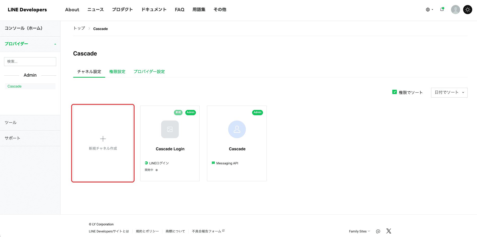Open the language globe selector
This screenshot has width=477, height=237.
(429, 10)
